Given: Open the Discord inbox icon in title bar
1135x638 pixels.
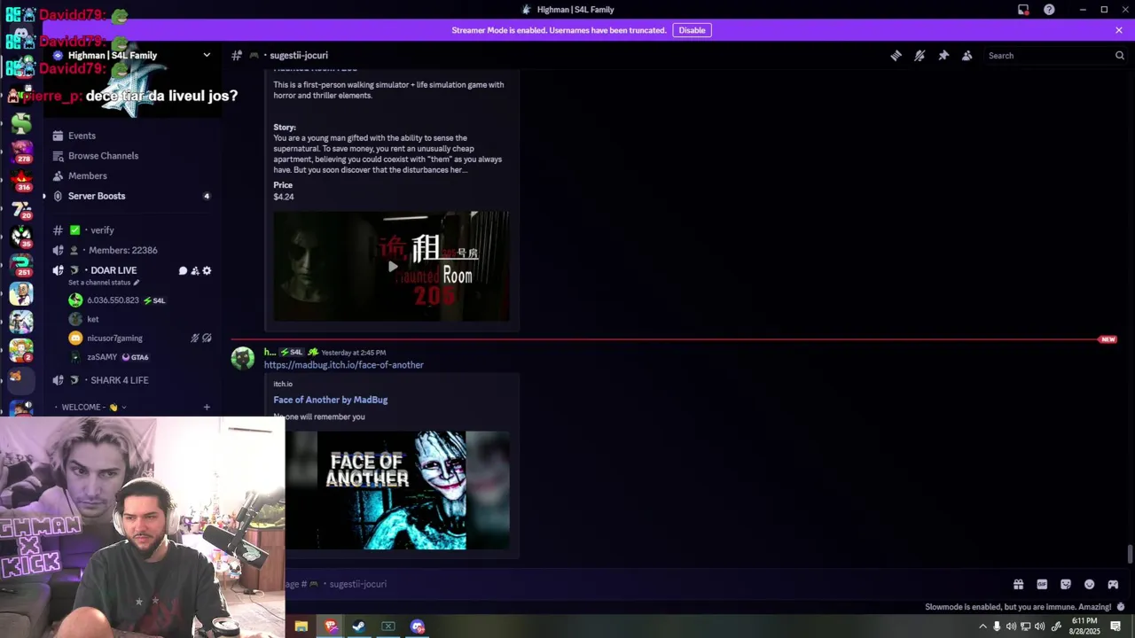Looking at the screenshot, I should (x=1023, y=10).
